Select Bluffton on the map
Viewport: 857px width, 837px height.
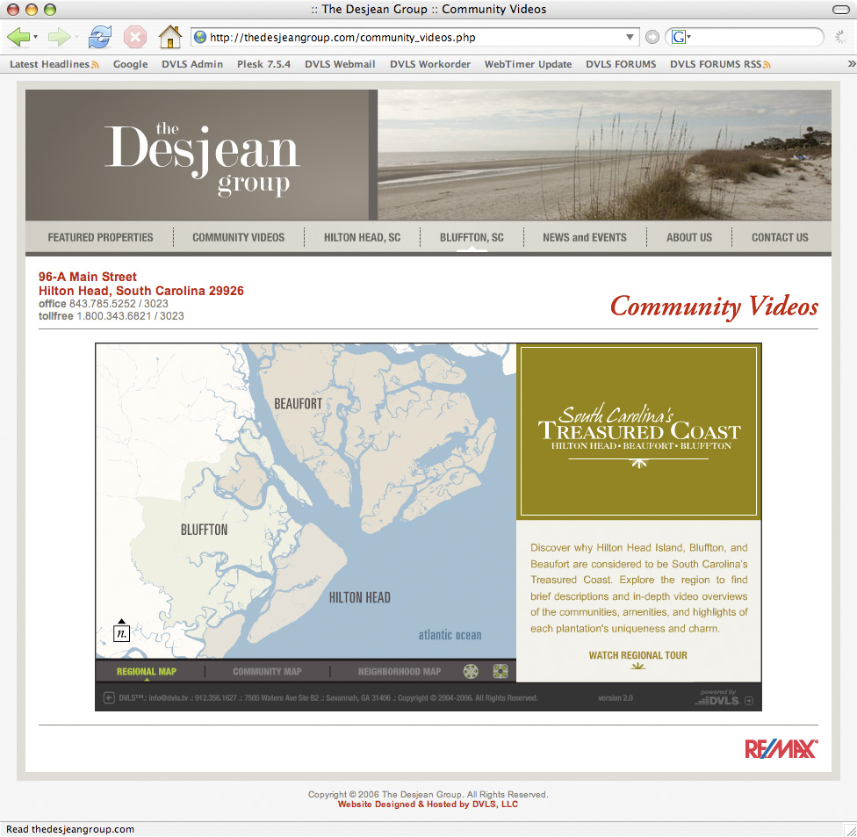[x=204, y=530]
